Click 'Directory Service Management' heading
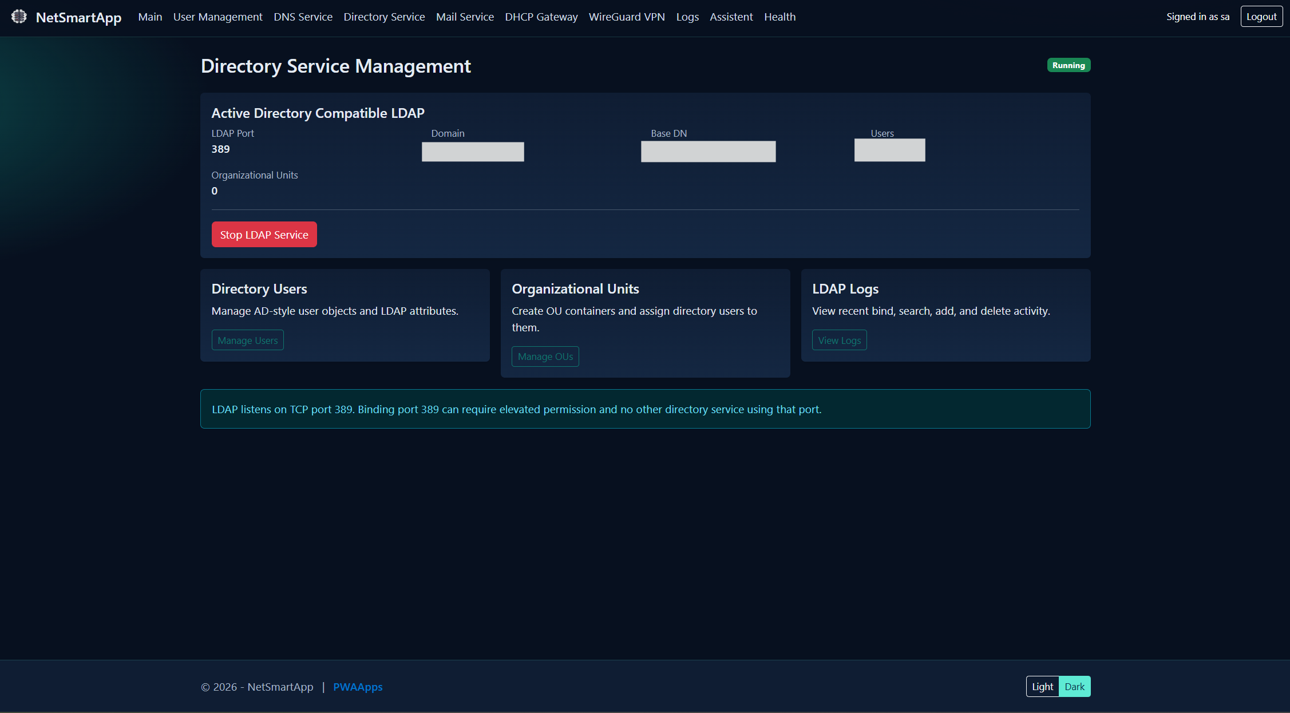 pos(336,66)
